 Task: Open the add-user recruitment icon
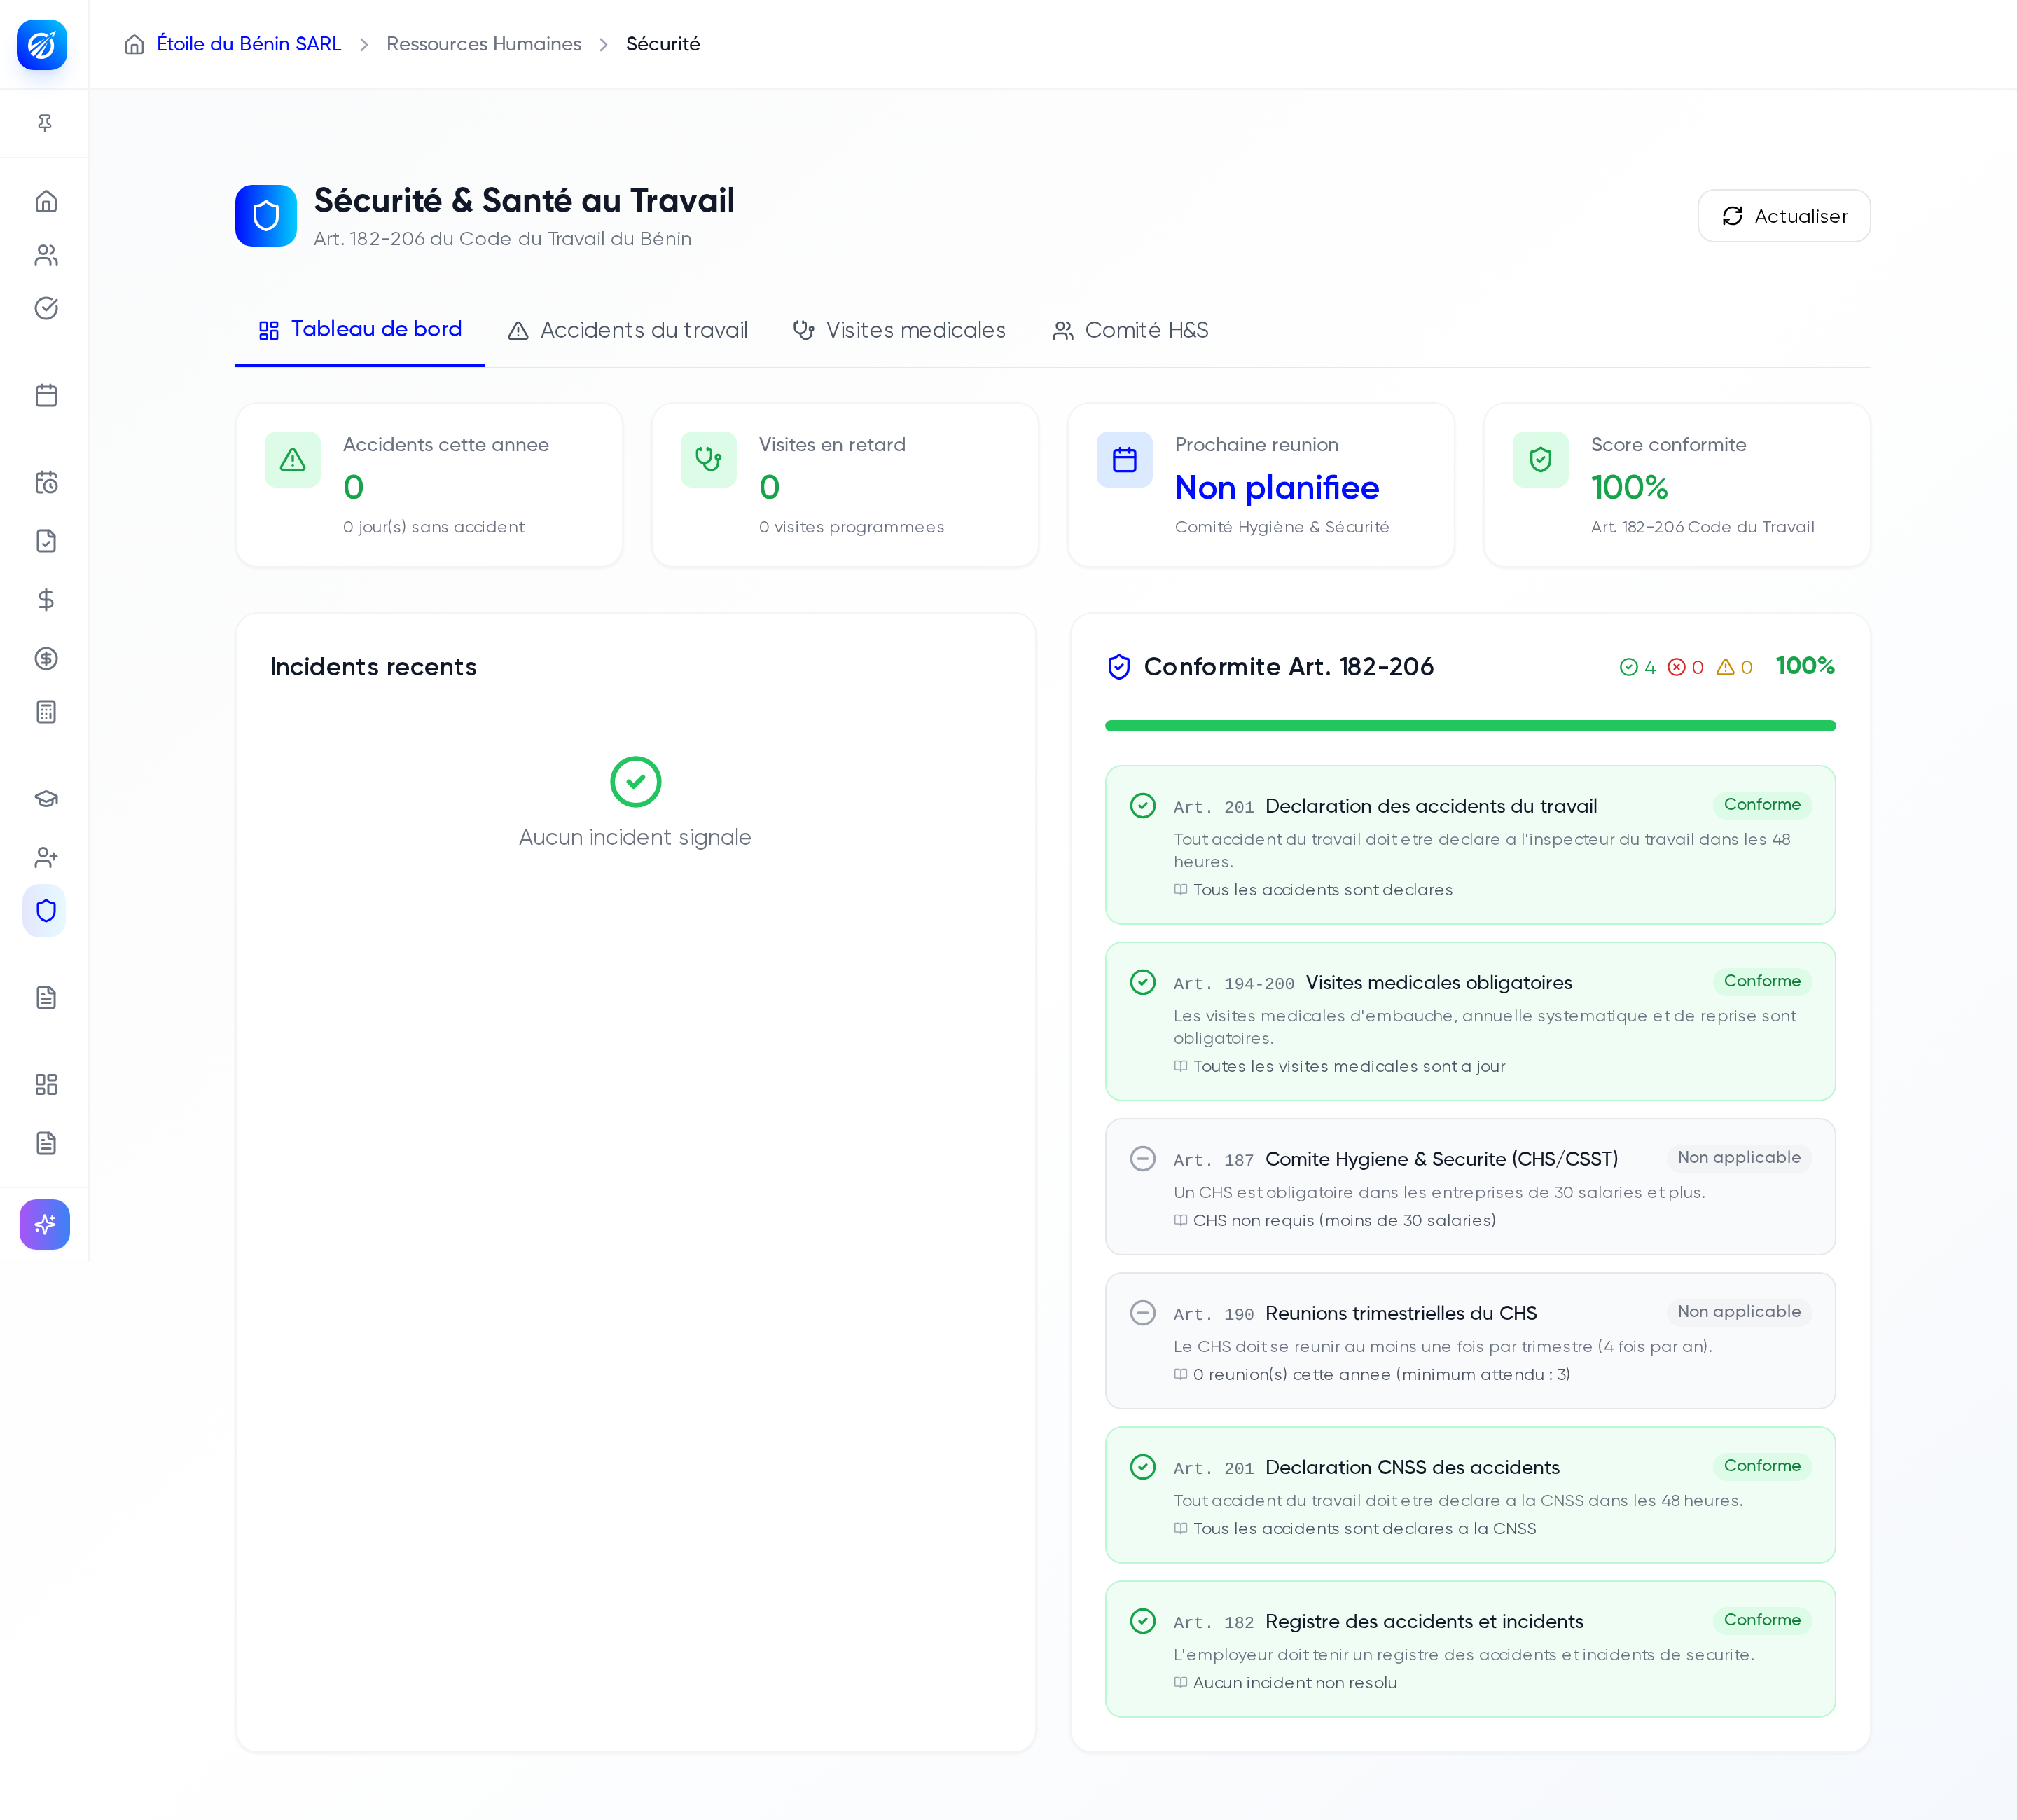click(x=46, y=857)
